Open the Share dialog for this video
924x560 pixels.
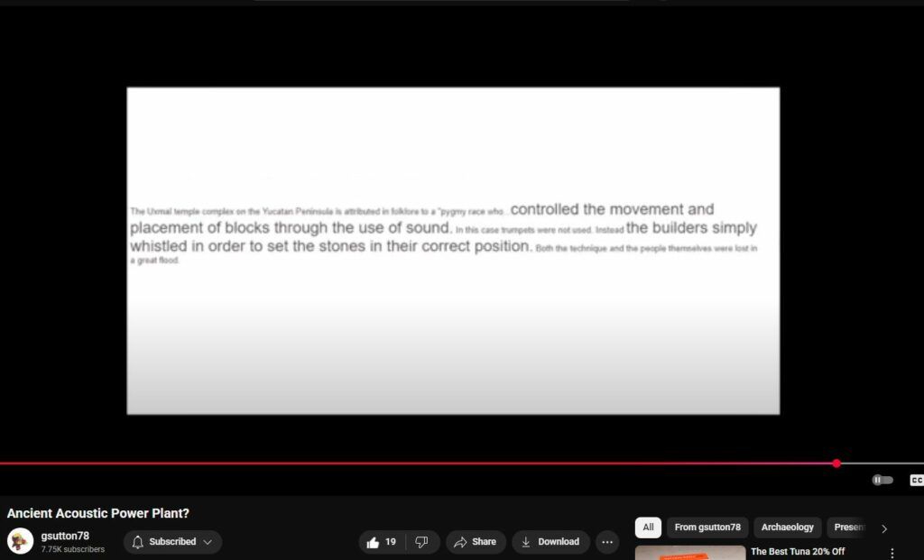475,542
